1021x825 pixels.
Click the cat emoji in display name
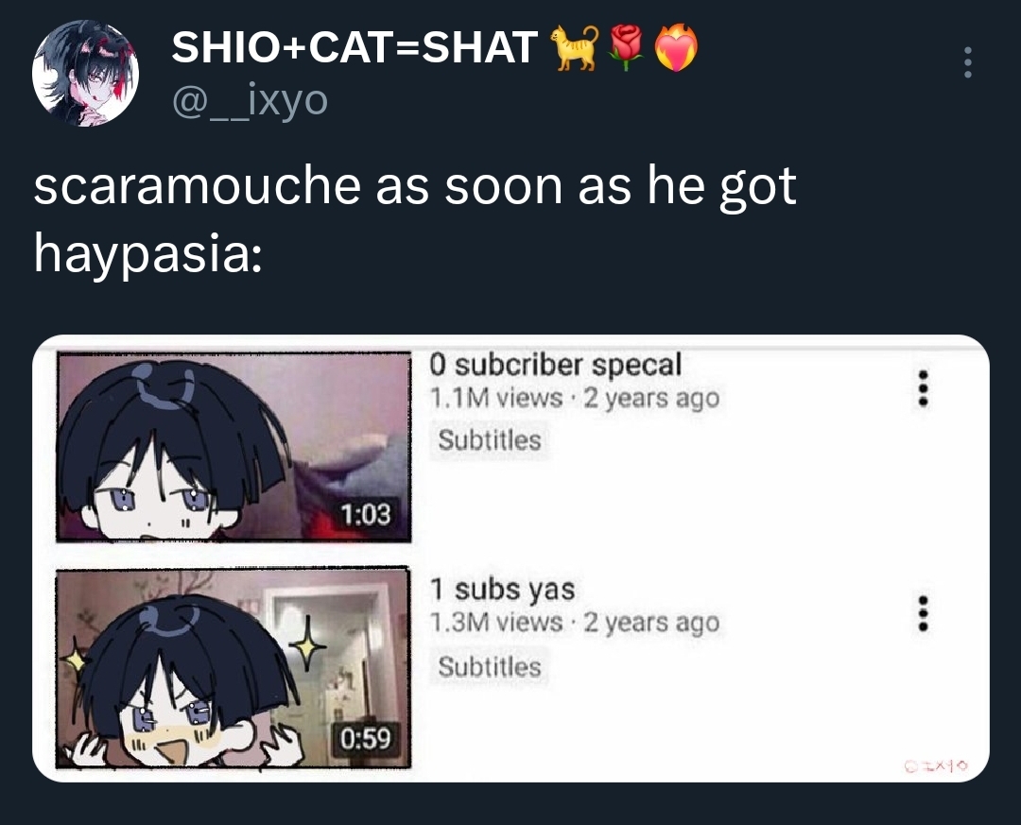click(575, 47)
